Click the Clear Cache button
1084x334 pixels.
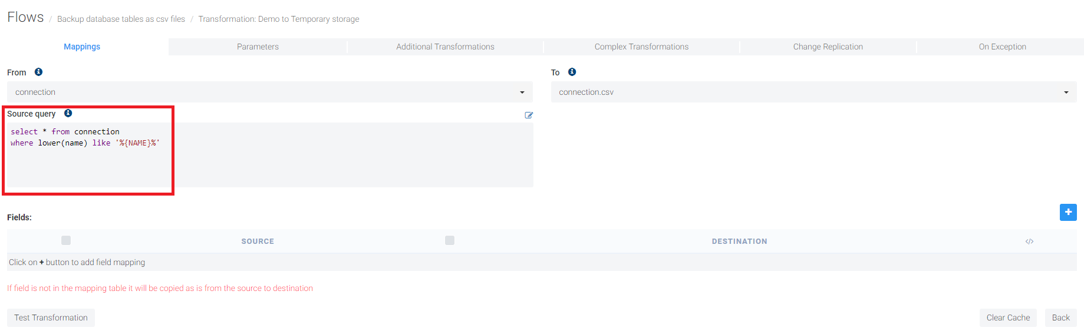click(1008, 318)
